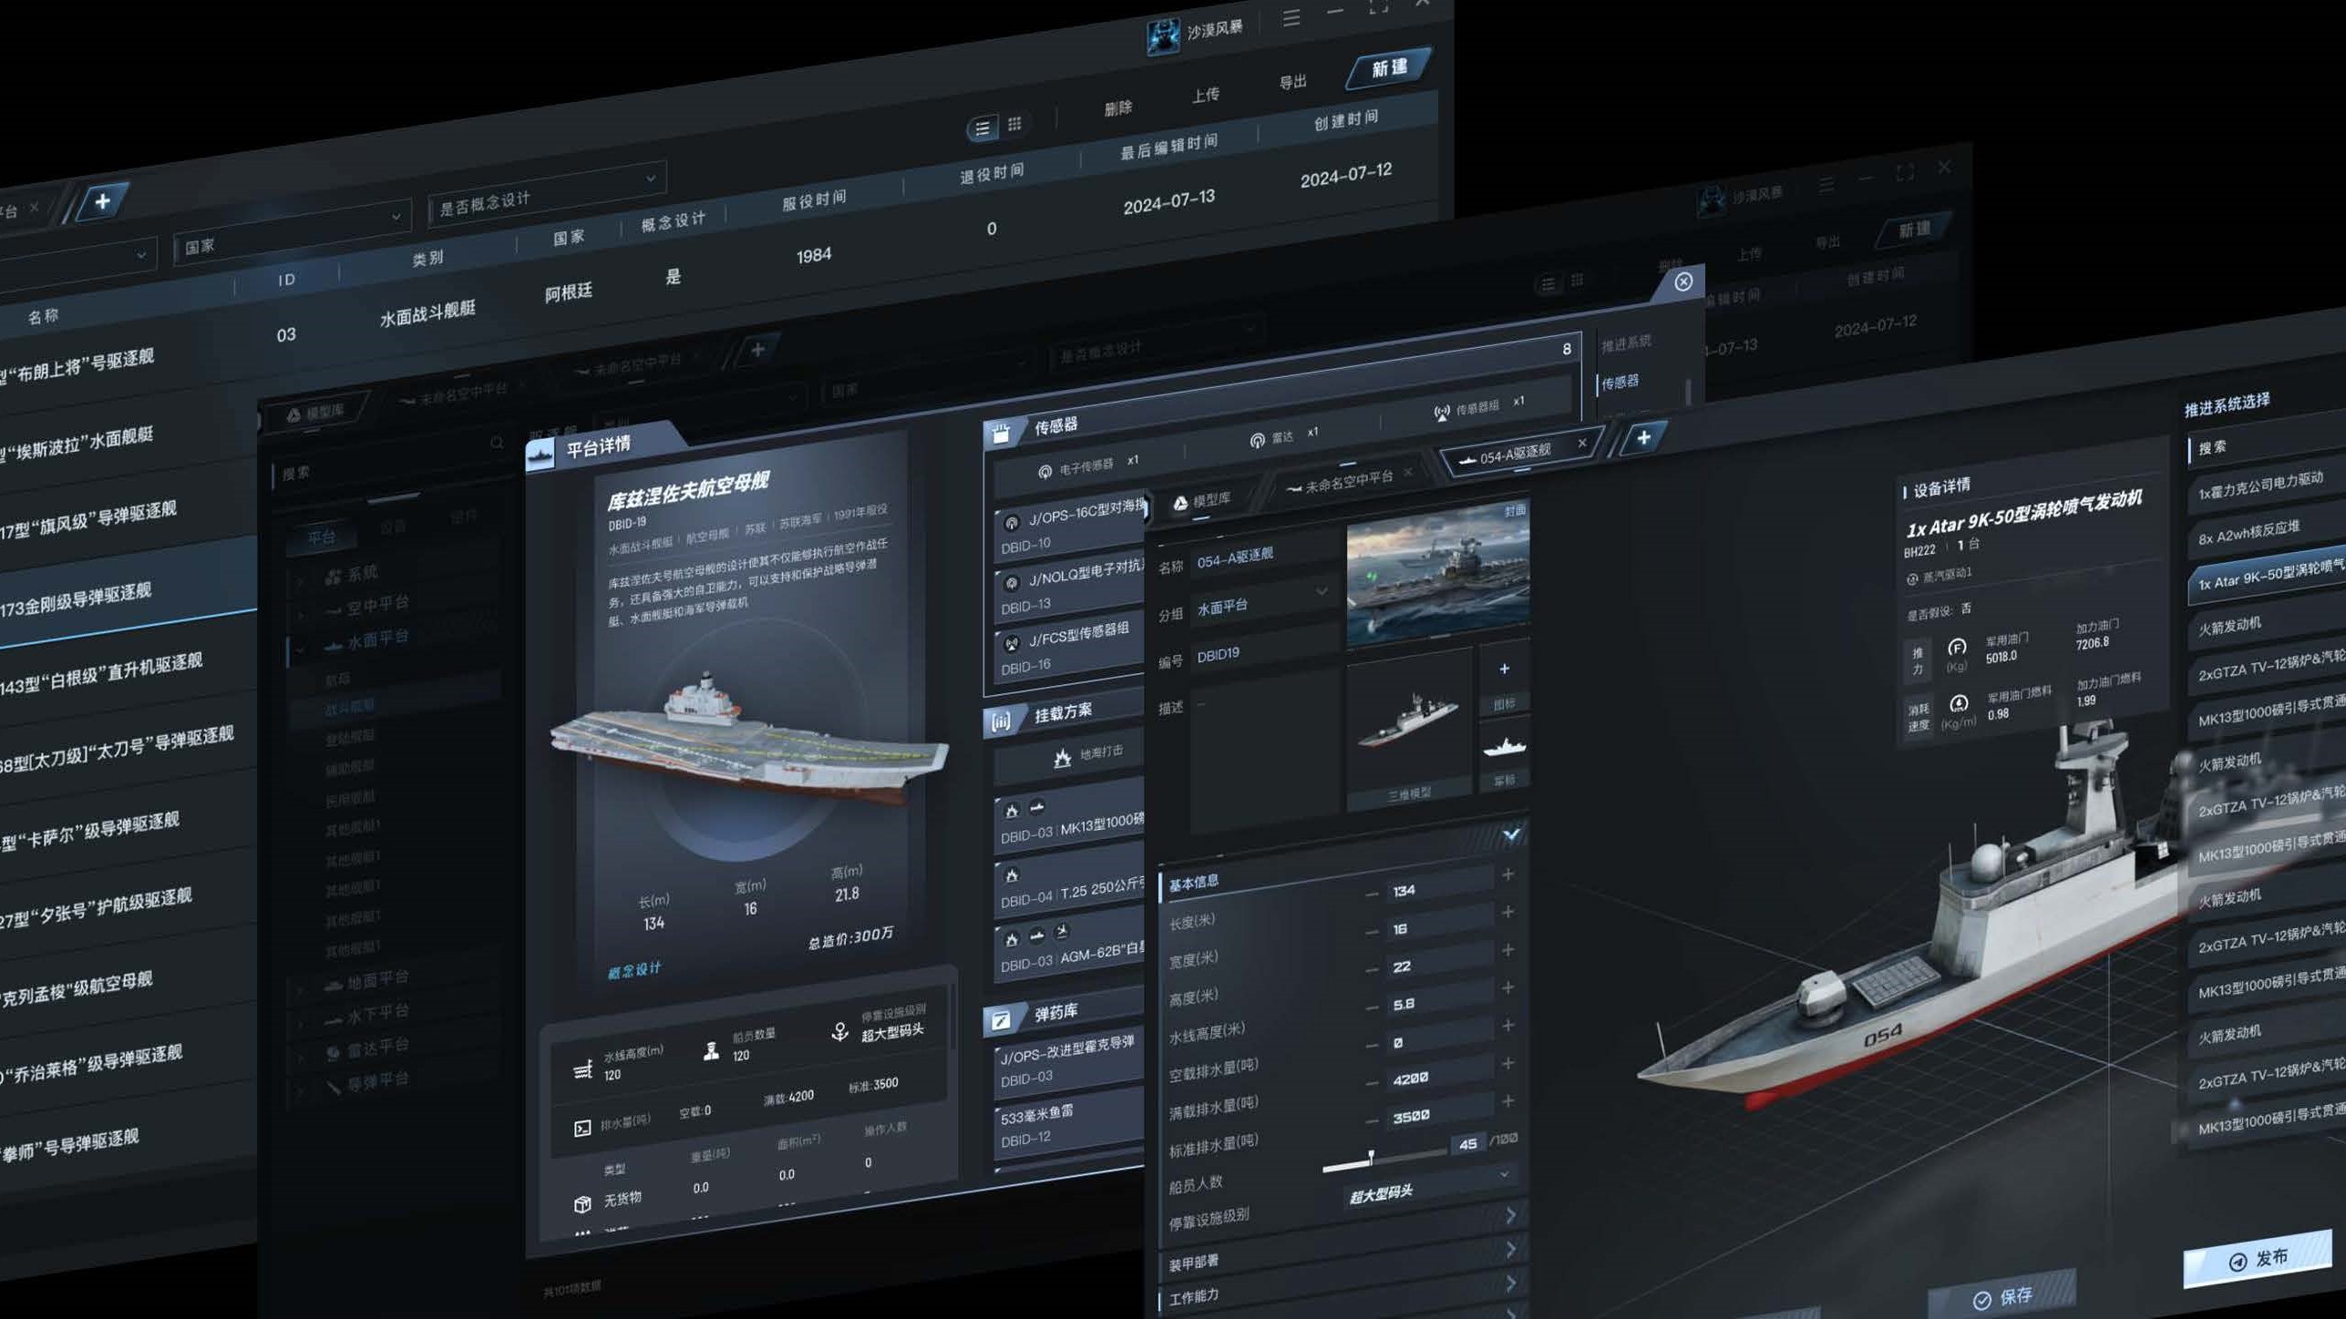Add new tab next to 054-A驱逐舰 tab
The image size is (2346, 1319).
coord(1643,438)
